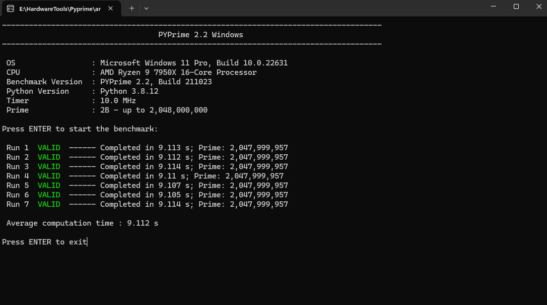Click the AMD Ryzen 9 7950X CPU text
Viewport: 547px width, 305px height.
click(x=178, y=72)
